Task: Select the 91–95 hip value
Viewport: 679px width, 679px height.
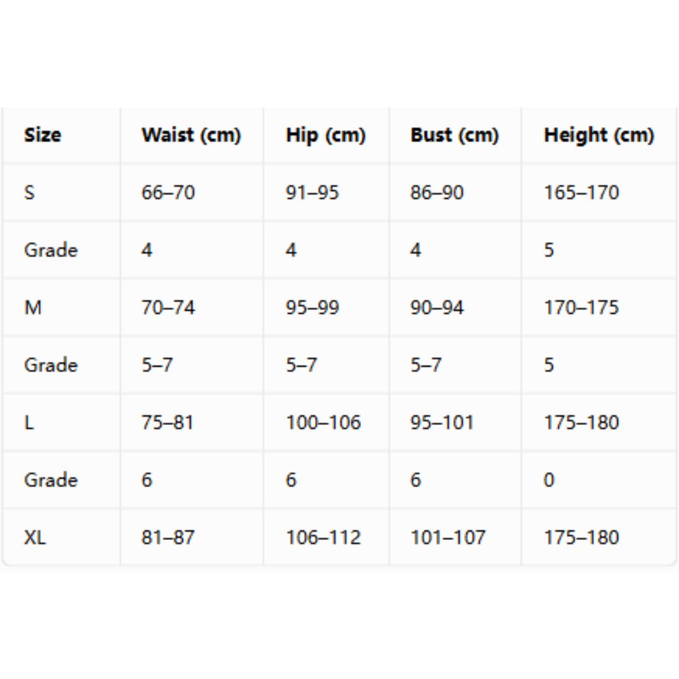Action: 312,192
